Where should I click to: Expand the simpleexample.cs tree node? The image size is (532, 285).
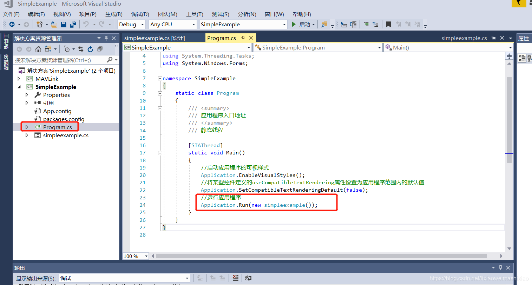tap(27, 135)
